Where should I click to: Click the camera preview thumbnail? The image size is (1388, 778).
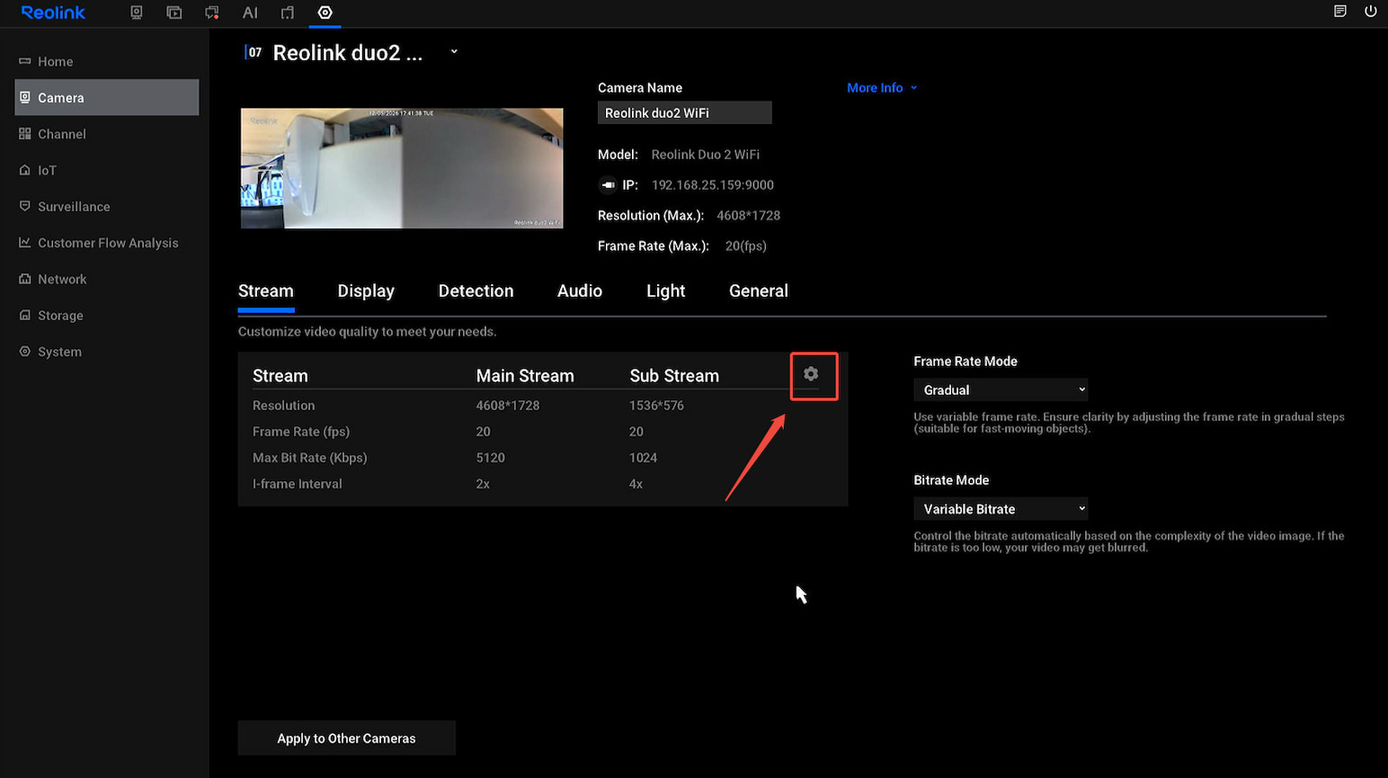(402, 168)
